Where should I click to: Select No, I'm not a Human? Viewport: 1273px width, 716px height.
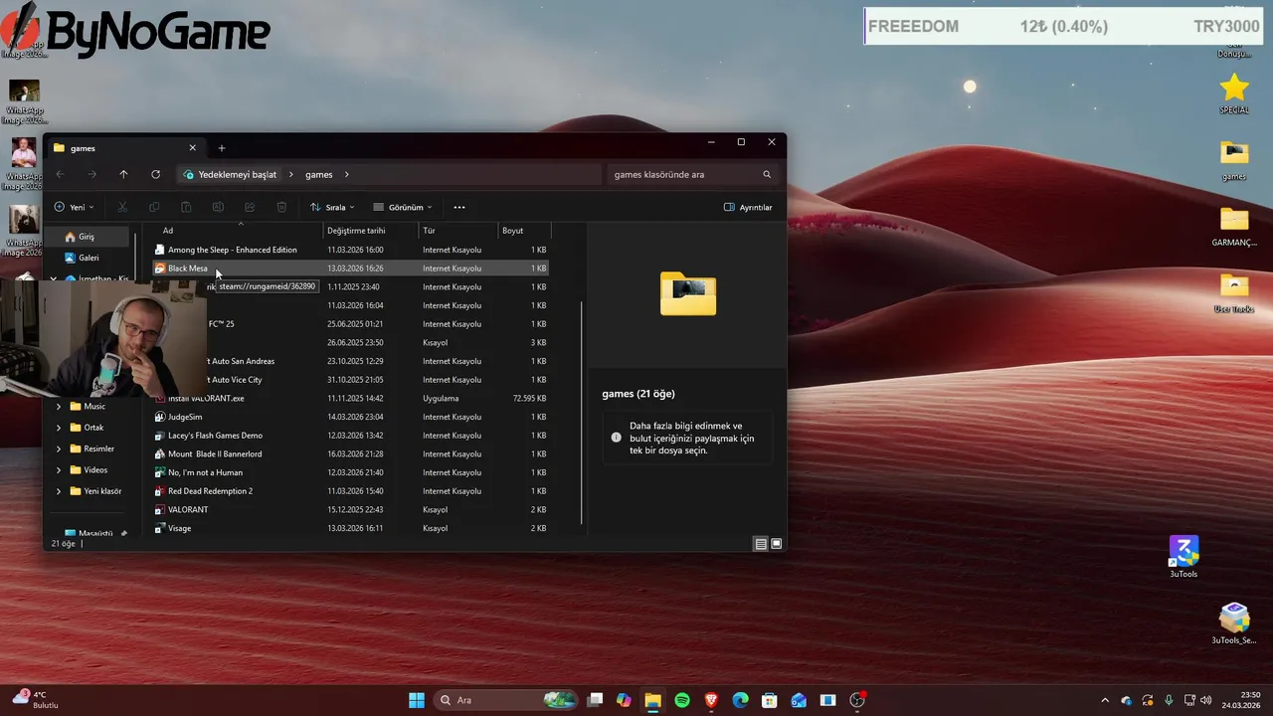(x=350, y=472)
